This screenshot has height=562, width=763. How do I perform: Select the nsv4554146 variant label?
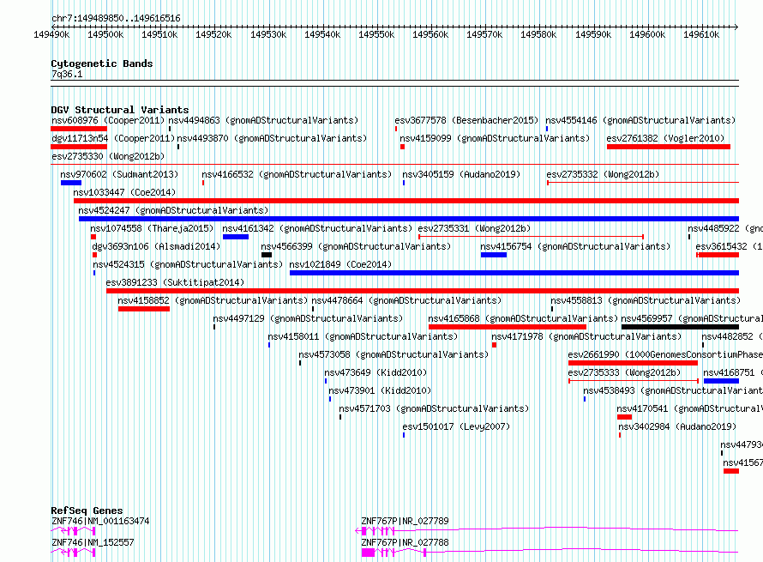[640, 120]
